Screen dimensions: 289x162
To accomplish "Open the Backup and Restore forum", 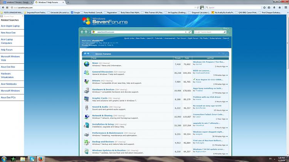I will click(103, 142).
